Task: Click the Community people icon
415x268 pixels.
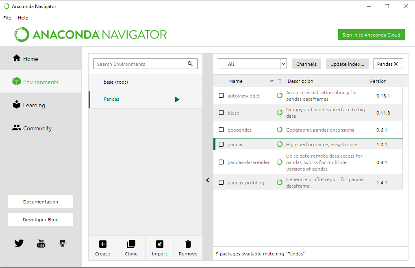Action: (x=16, y=128)
